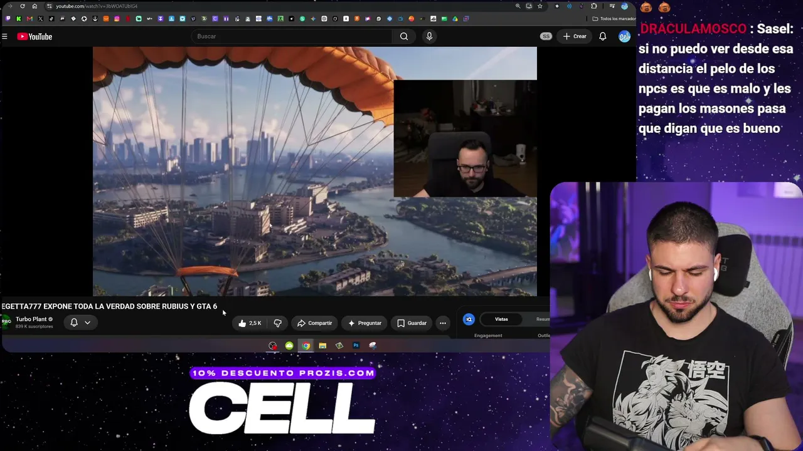This screenshot has width=803, height=451.
Task: Open the YouTube guide hamburger menu
Action: pos(4,36)
